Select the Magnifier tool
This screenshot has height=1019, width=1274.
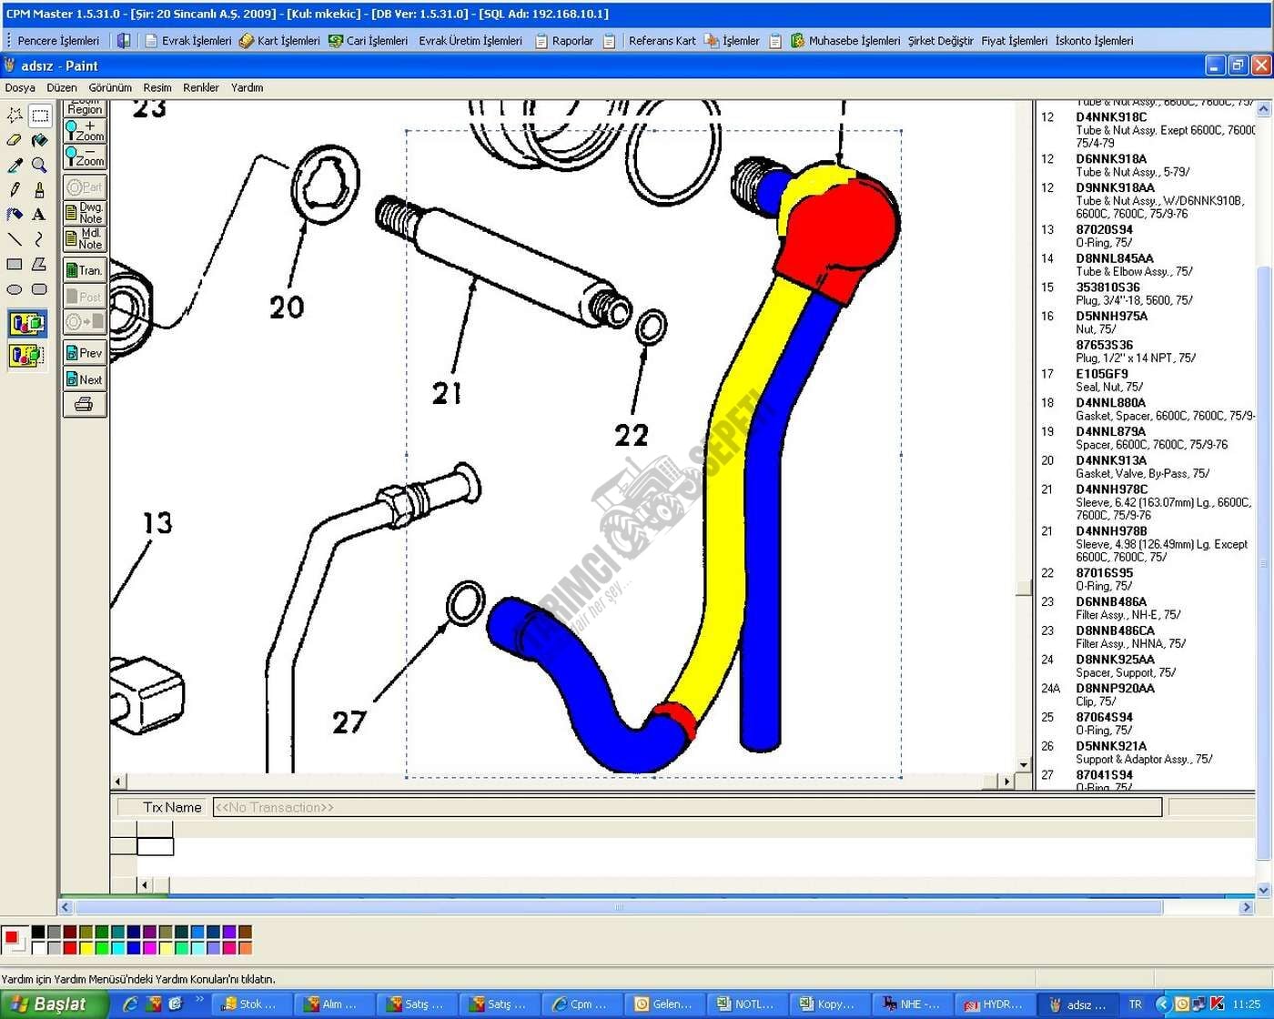click(x=39, y=166)
